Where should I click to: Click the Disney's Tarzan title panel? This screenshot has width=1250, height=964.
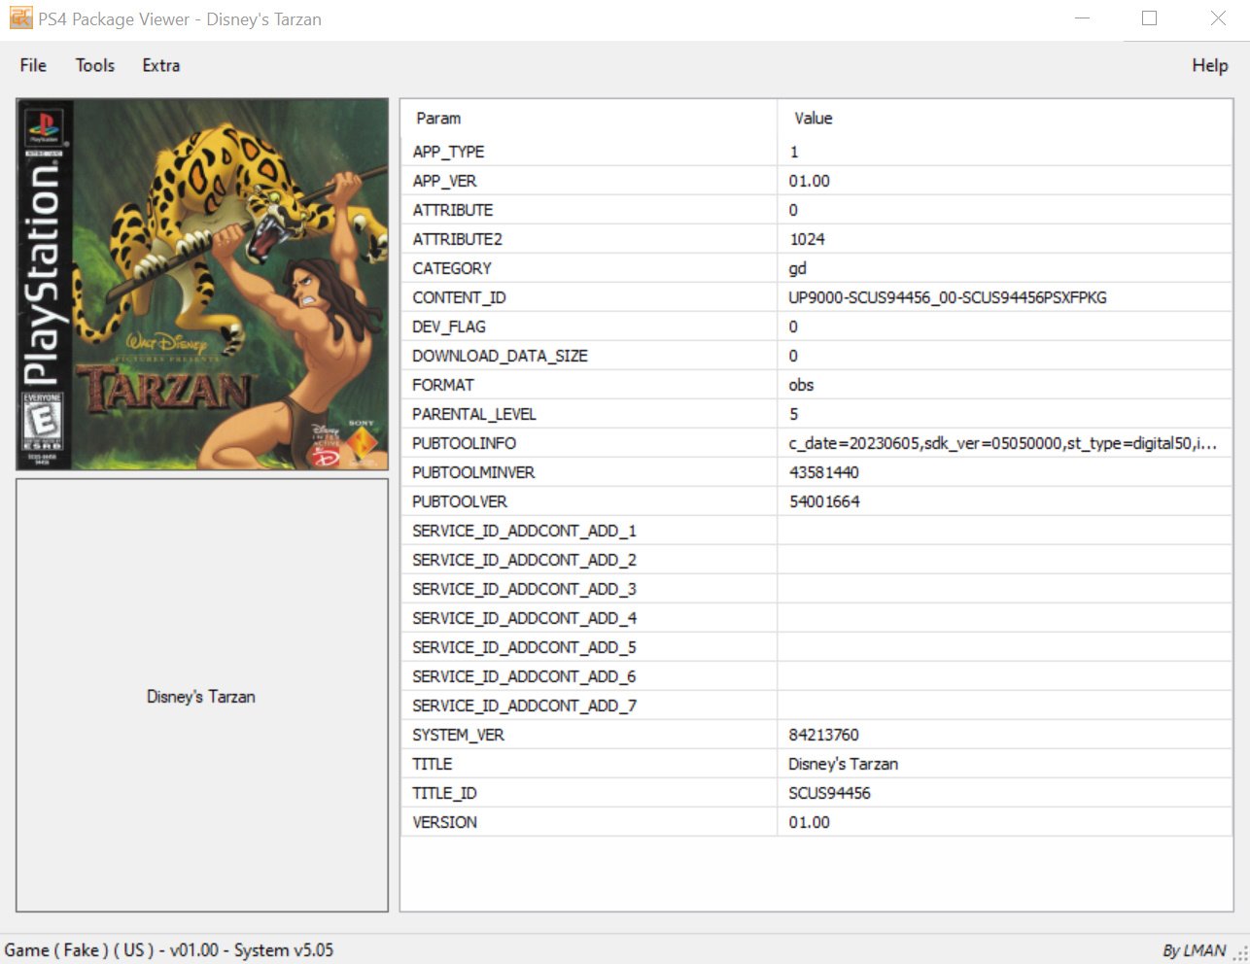point(202,695)
